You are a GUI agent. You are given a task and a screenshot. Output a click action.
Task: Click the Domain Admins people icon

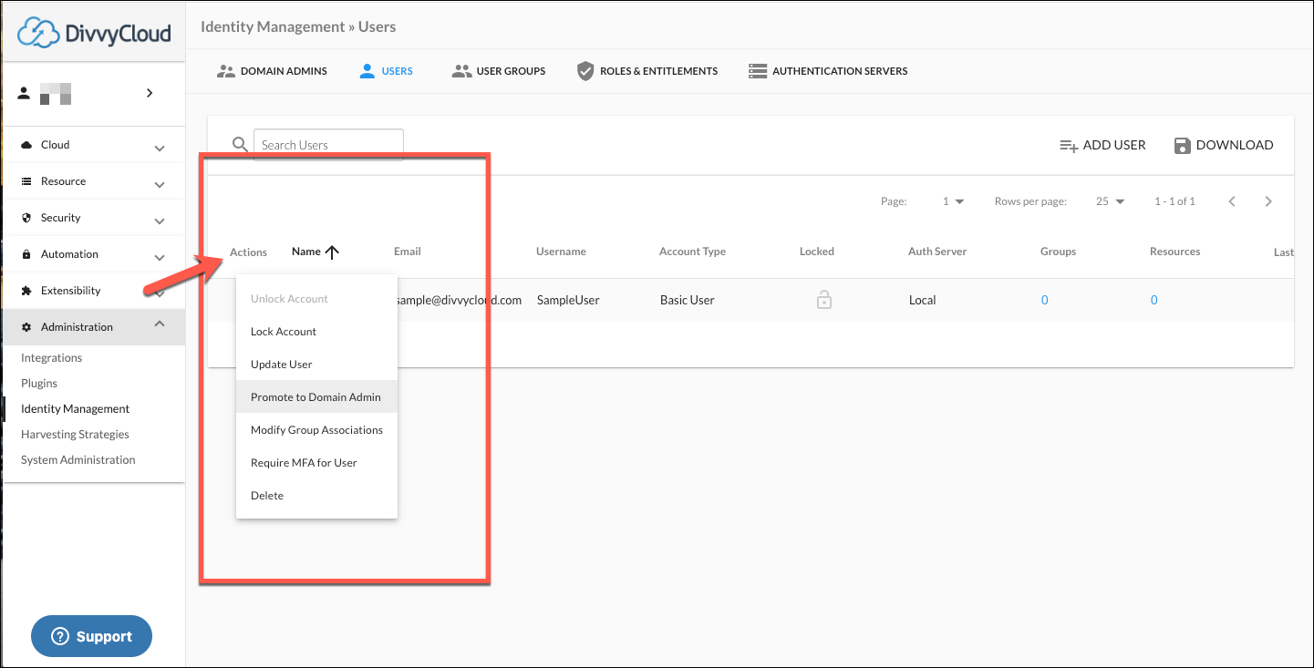pyautogui.click(x=226, y=71)
